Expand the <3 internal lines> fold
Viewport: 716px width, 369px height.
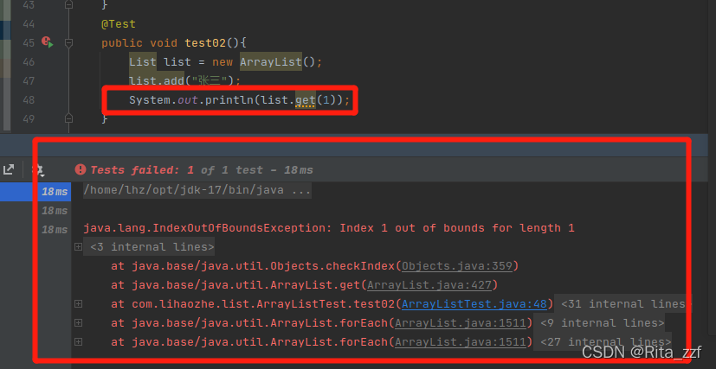(x=78, y=246)
